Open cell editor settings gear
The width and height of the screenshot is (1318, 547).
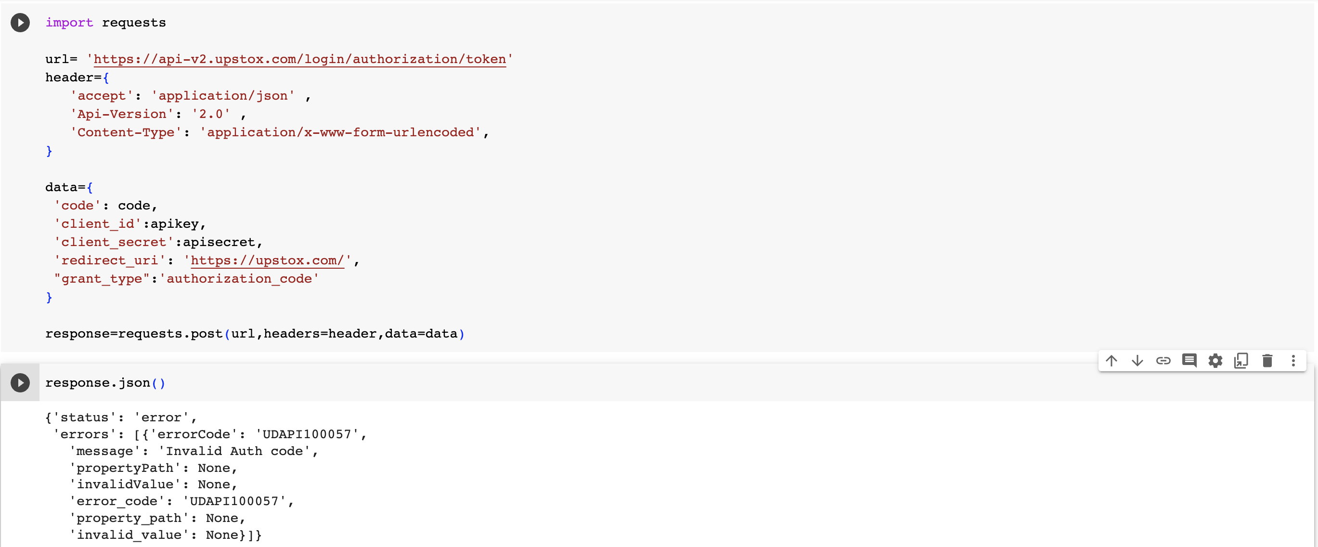(1215, 361)
